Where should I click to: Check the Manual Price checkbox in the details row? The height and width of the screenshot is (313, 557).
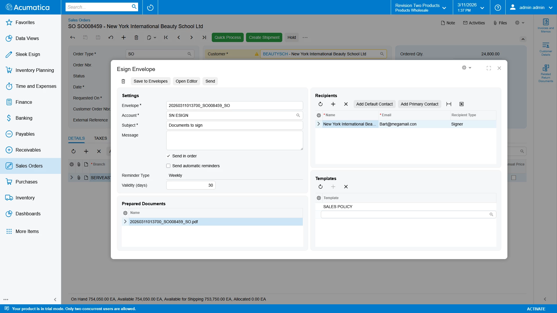(x=514, y=178)
